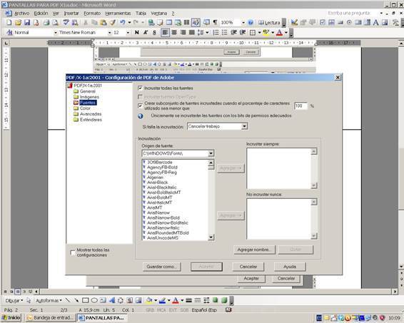Image resolution: width=404 pixels, height=323 pixels.
Task: Select the Arrow drawing tool
Action: click(76, 300)
